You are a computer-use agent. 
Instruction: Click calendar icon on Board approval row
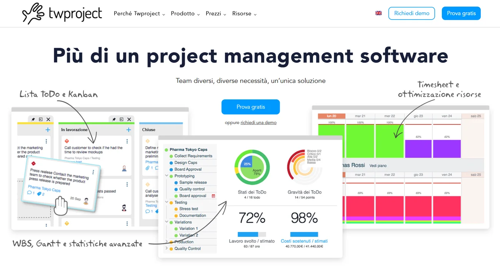click(213, 196)
